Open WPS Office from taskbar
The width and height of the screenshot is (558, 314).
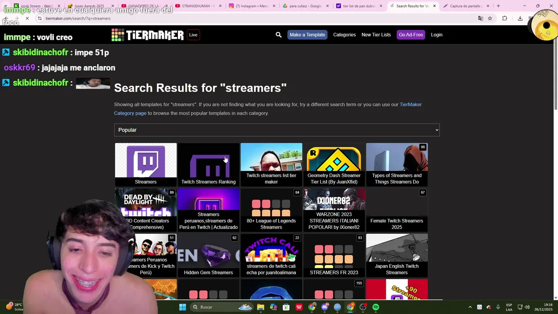tap(299, 307)
